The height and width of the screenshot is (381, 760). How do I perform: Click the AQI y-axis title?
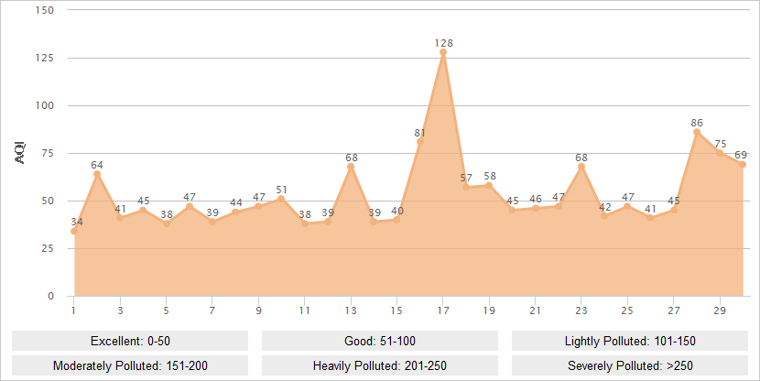[20, 153]
